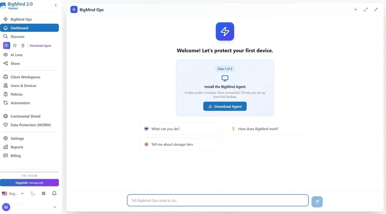The image size is (386, 214).
Task: Open Continental Shield section
Action: (25, 116)
